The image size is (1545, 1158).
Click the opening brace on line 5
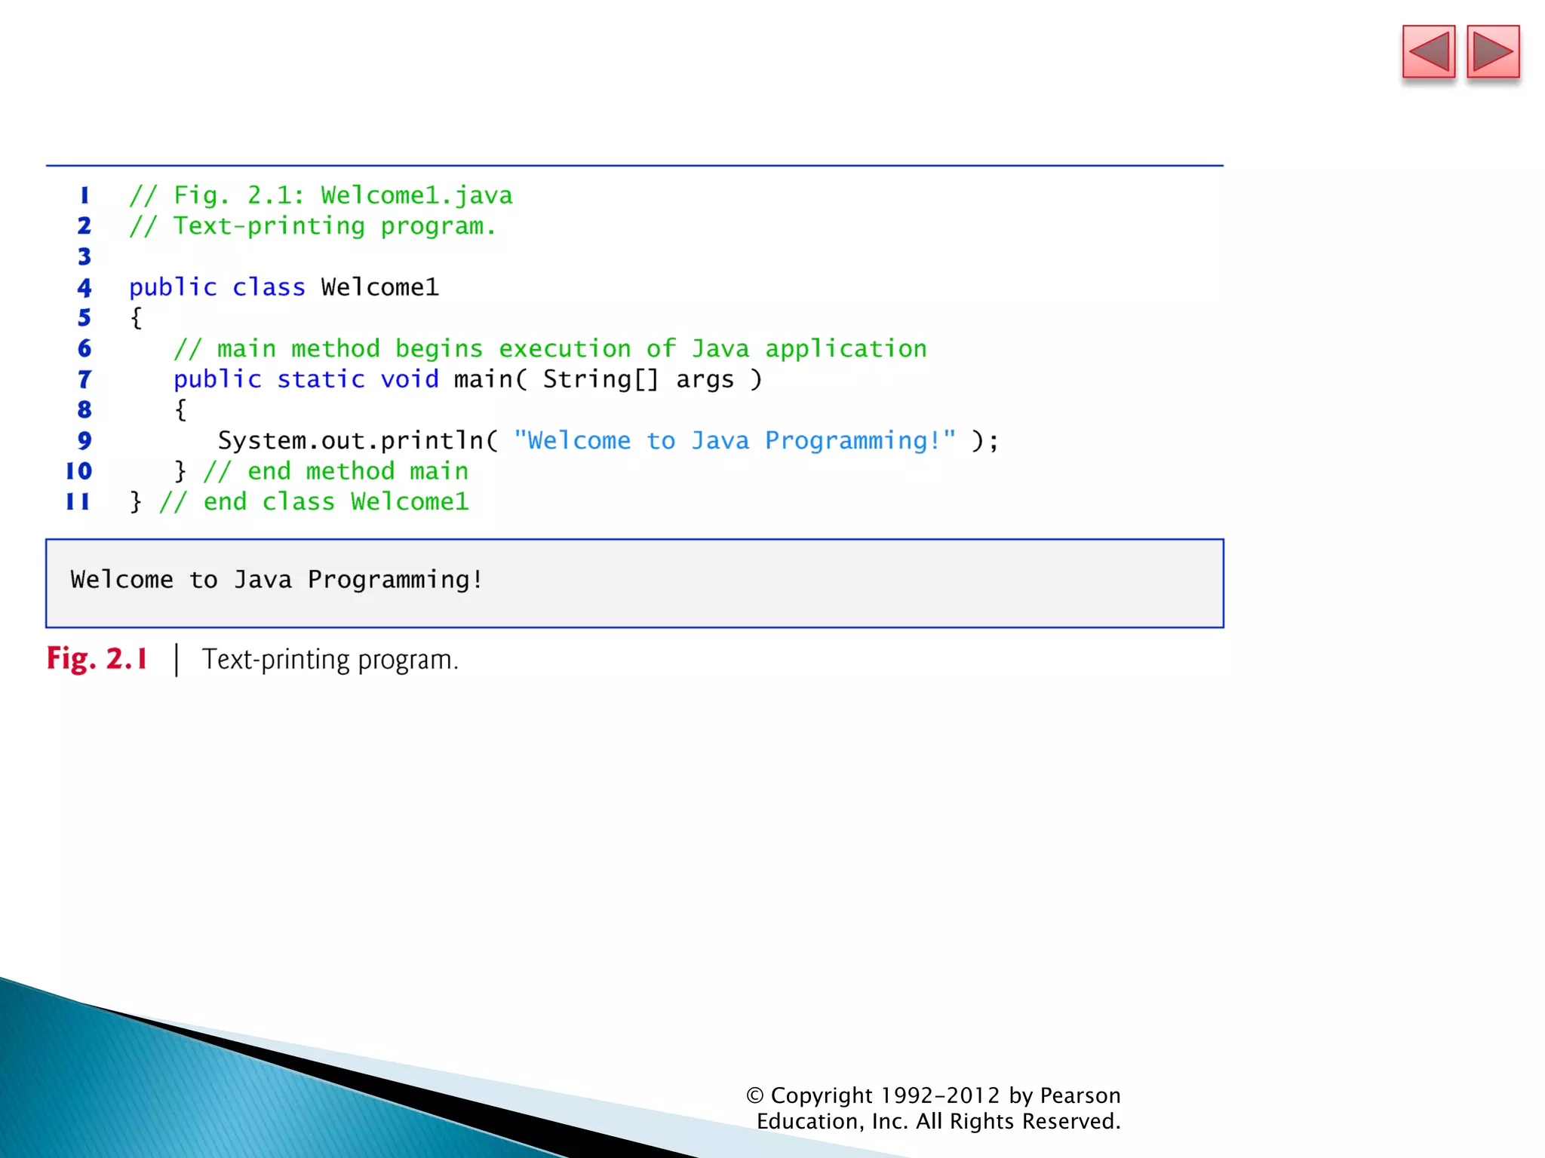click(136, 318)
